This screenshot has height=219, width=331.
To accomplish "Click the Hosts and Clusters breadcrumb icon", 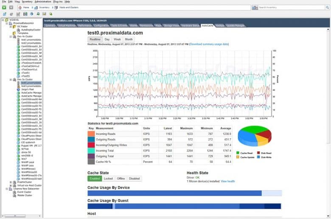I will coord(56,8).
